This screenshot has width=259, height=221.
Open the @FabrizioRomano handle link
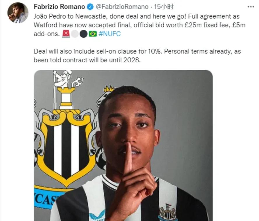122,7
